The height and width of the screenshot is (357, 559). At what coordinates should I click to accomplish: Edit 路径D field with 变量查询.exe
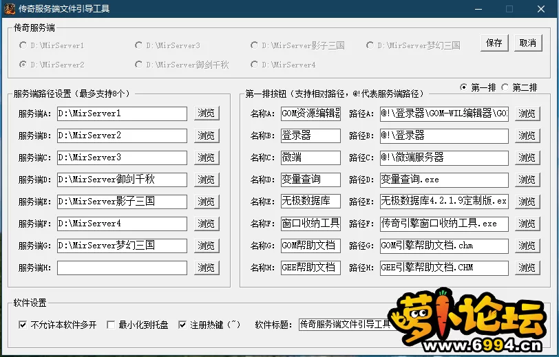point(444,180)
